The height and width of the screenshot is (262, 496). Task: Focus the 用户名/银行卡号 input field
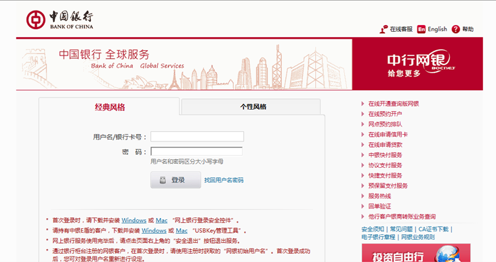click(197, 137)
